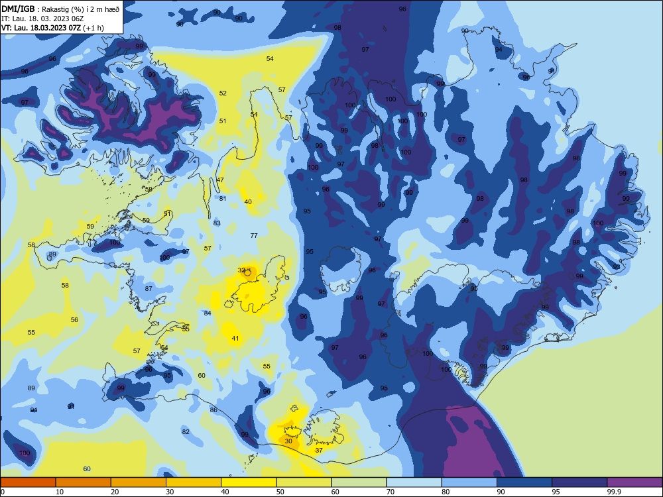Viewport: 663px width, 497px height.
Task: Click the purple above-99.9 legend swatch
Action: [x=634, y=482]
